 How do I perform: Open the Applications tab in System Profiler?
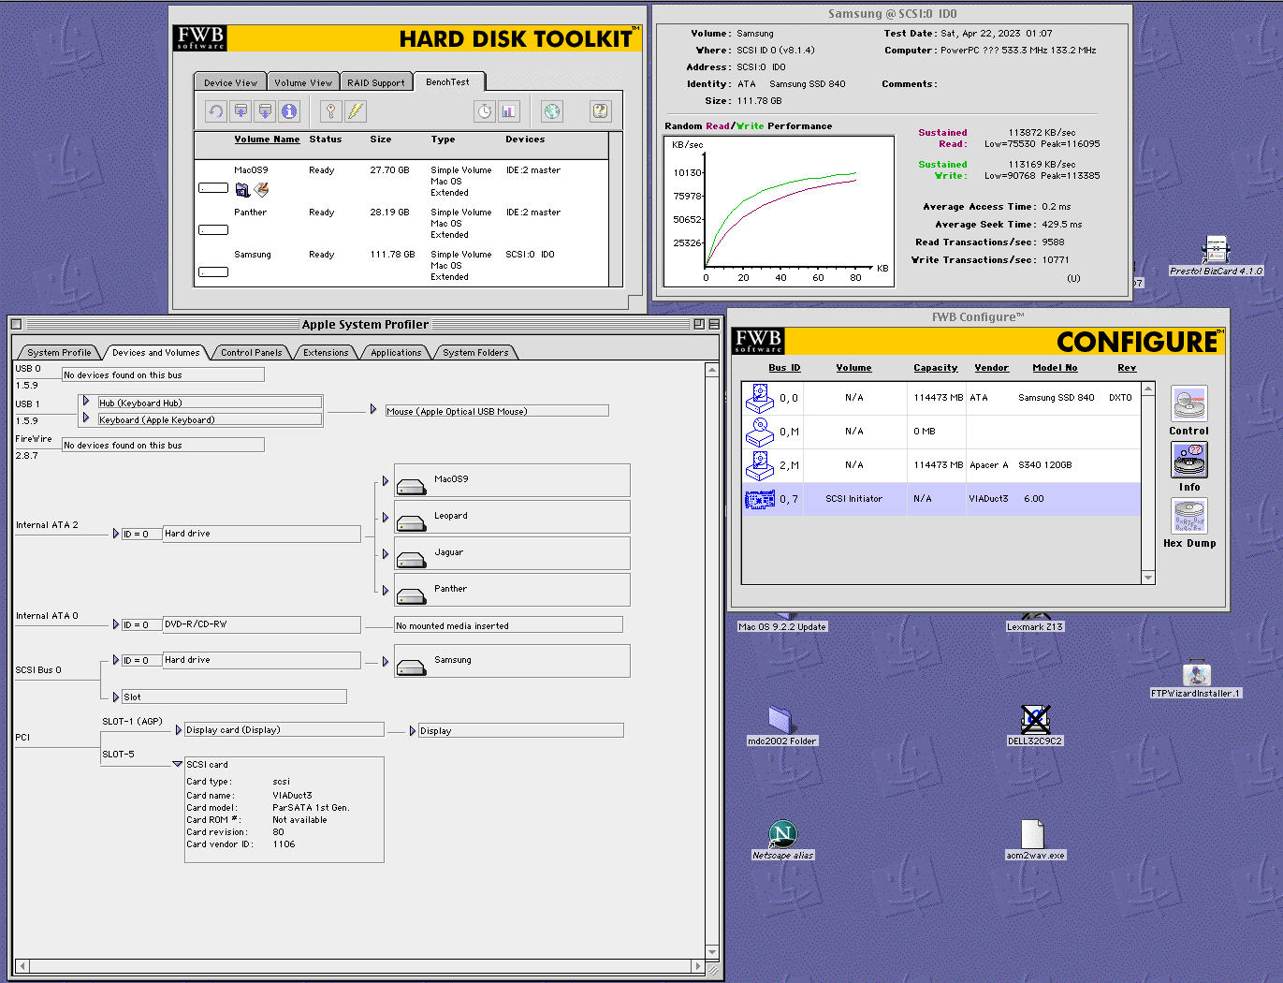396,353
